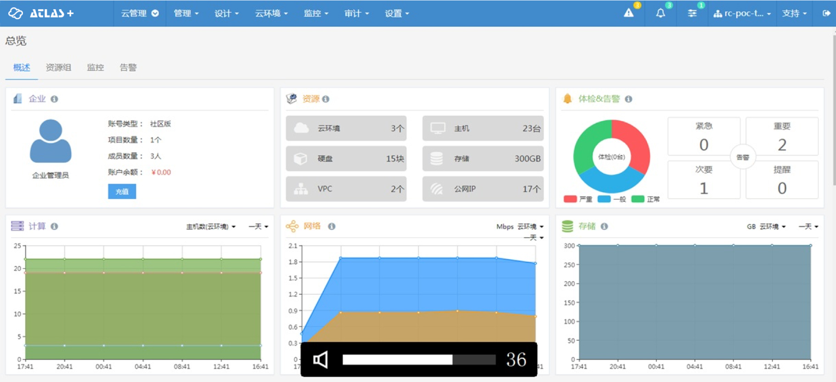Click info icon next to 网络 title
The image size is (836, 382).
[332, 227]
